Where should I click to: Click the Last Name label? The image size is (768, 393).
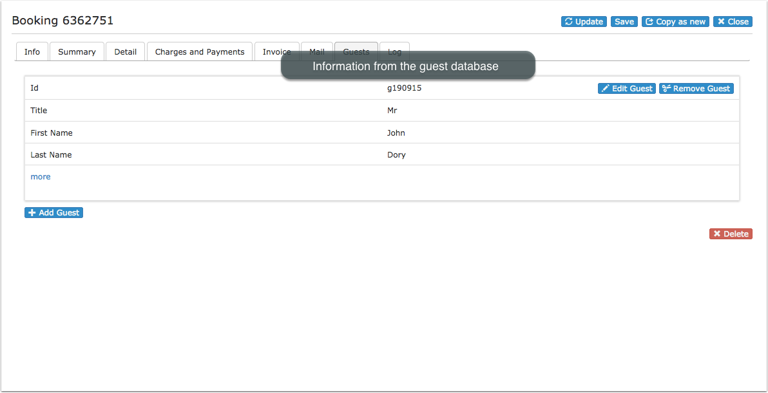pos(51,155)
